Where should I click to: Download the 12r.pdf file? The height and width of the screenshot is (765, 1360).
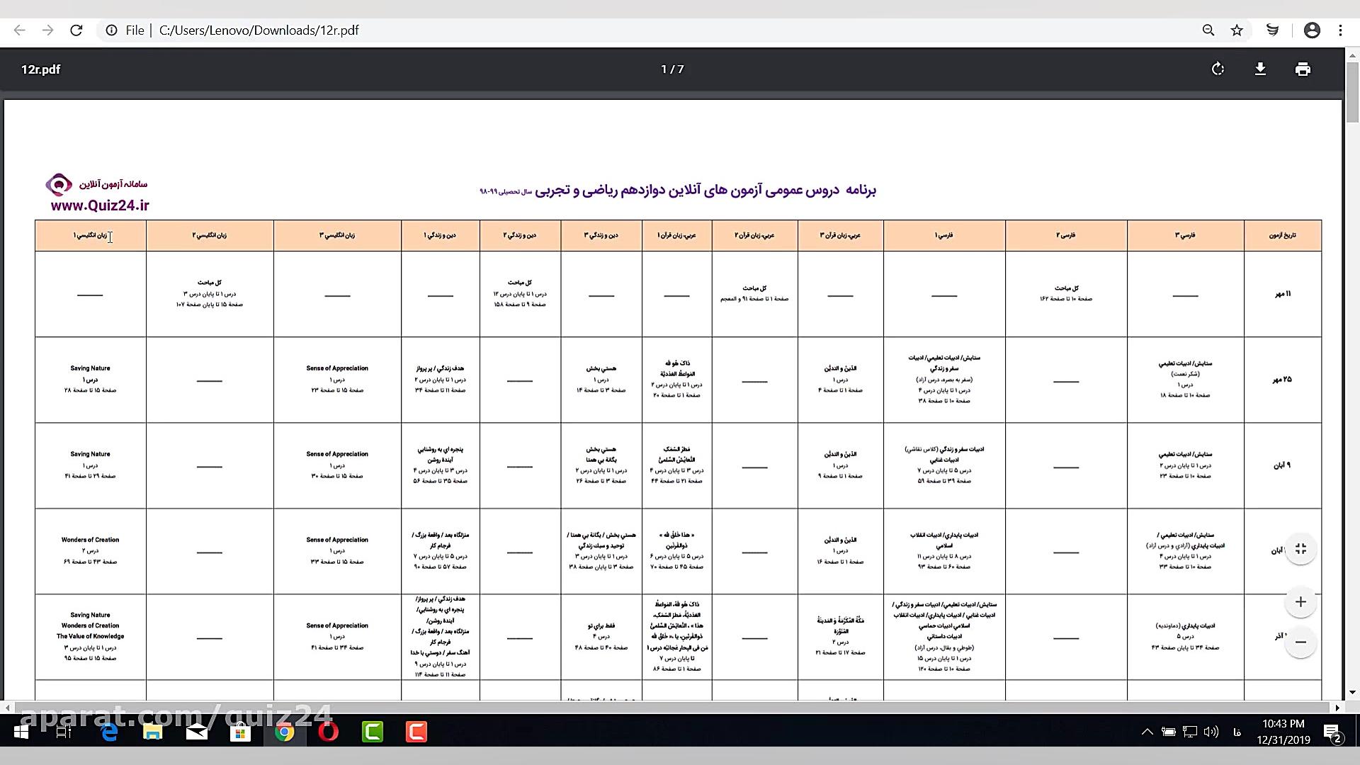coord(1261,69)
